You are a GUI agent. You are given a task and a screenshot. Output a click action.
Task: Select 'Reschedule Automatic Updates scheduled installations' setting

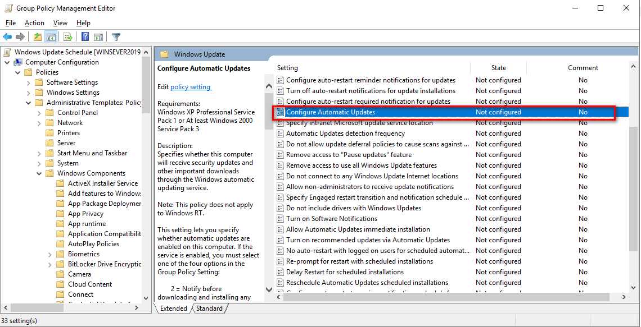pos(367,283)
